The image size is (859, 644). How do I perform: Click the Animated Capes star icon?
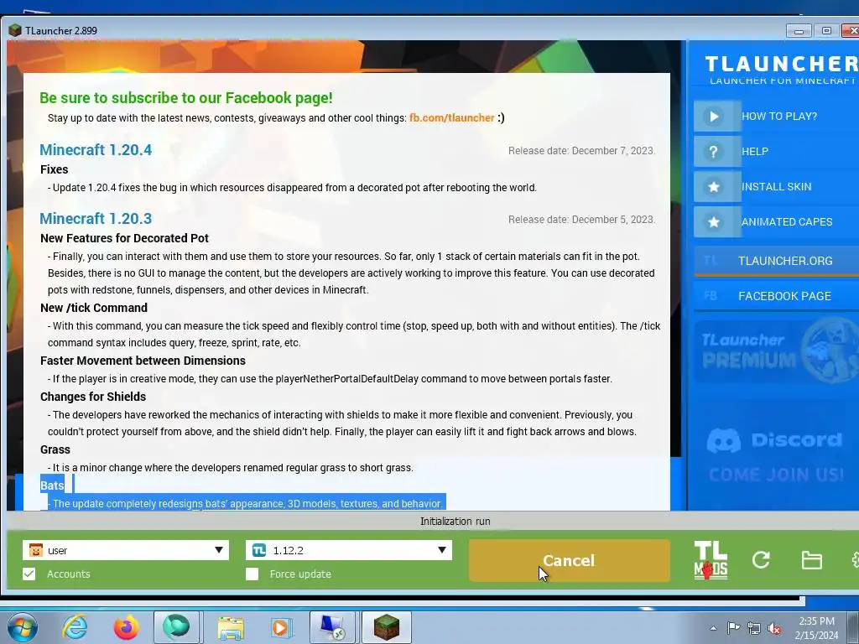pos(713,221)
